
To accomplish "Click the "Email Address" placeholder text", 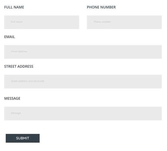I will [x=19, y=51].
